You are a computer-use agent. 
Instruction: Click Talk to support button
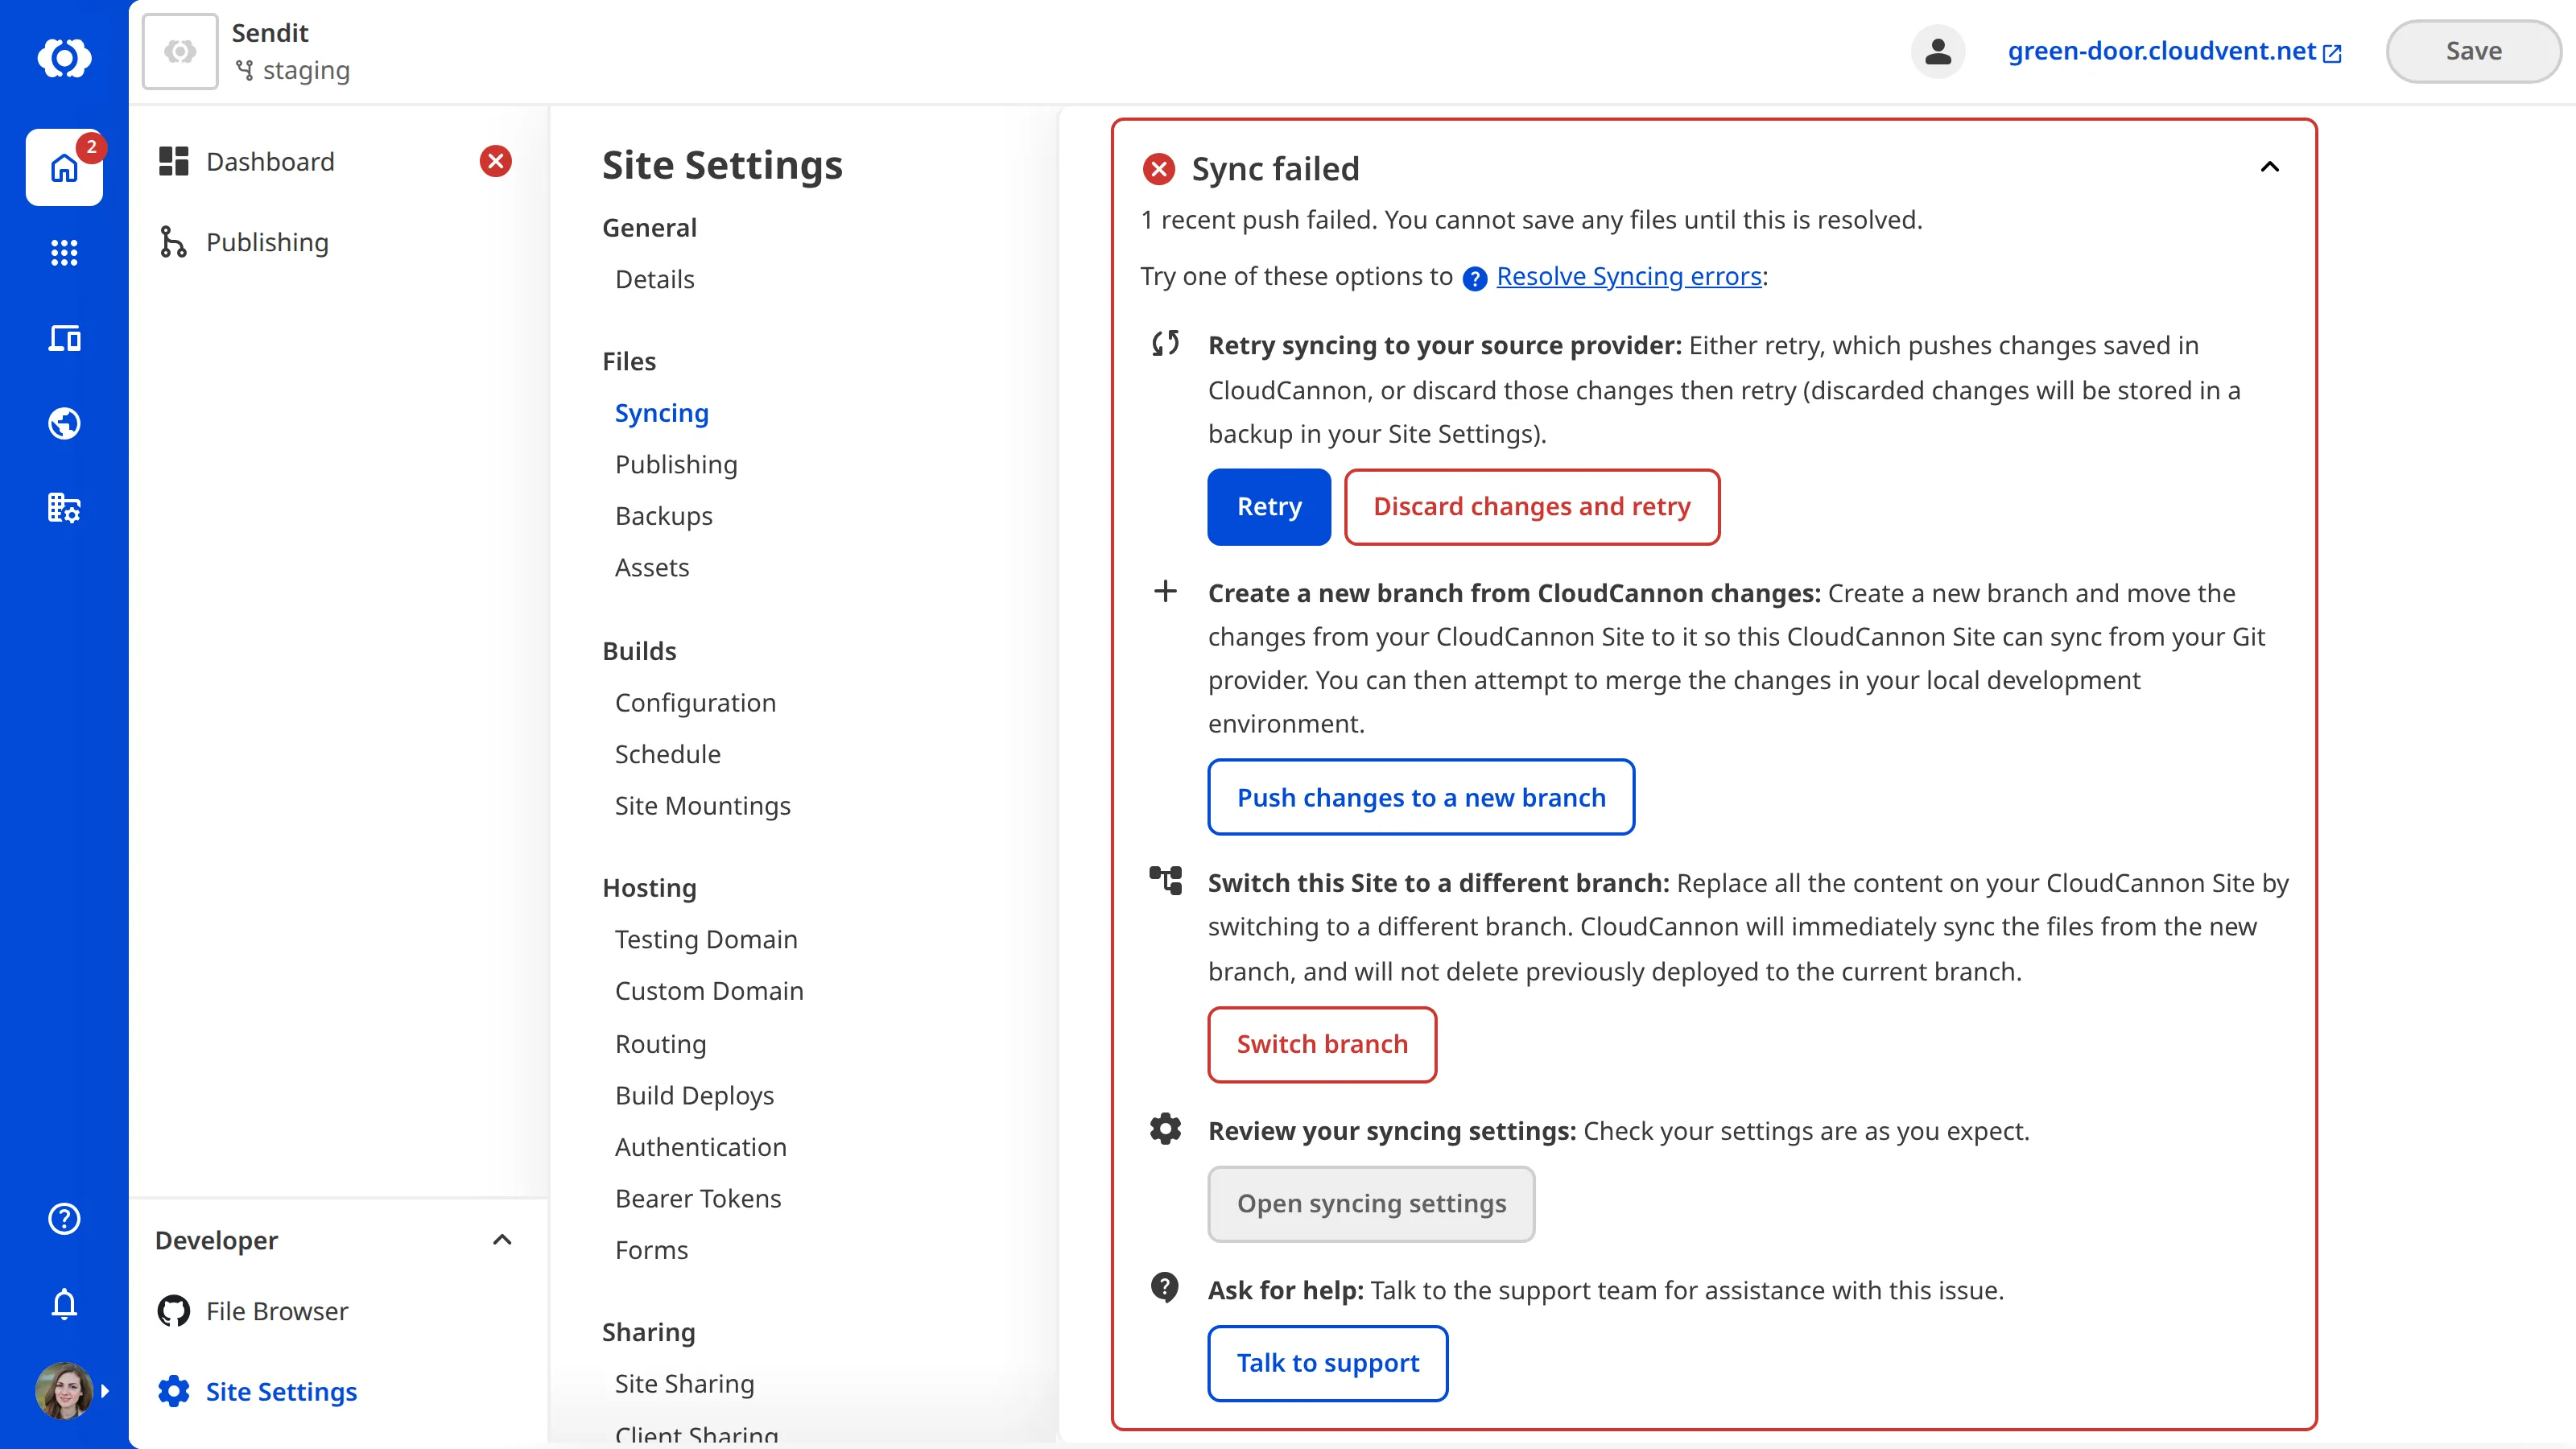(x=1328, y=1363)
